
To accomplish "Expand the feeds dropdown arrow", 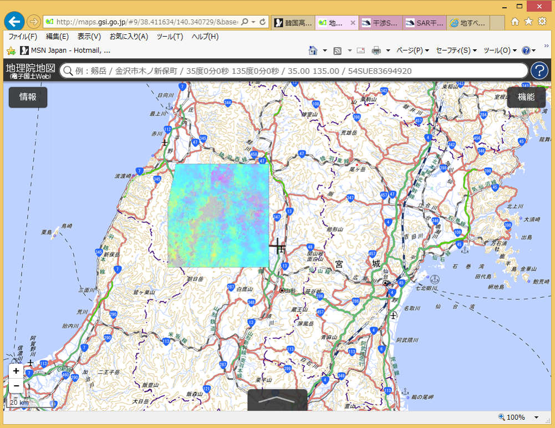I will click(x=350, y=50).
